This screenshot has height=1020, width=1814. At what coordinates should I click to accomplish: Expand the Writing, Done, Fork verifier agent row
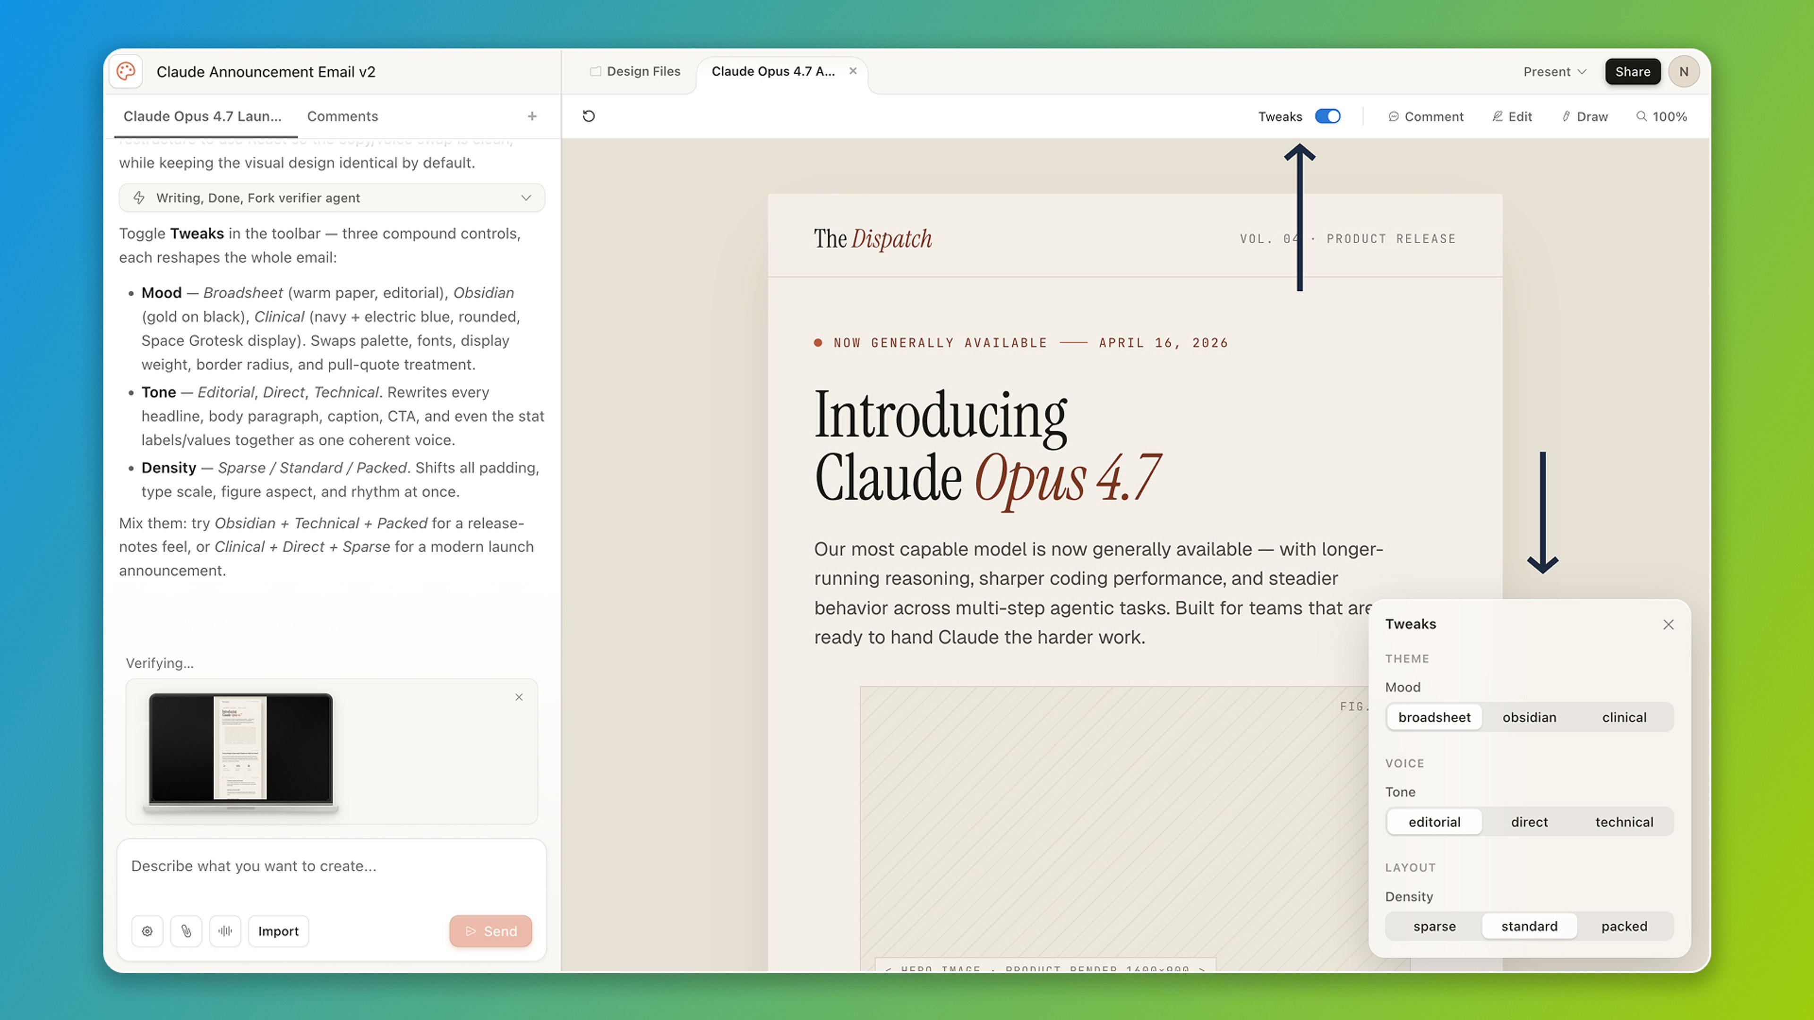click(x=332, y=198)
